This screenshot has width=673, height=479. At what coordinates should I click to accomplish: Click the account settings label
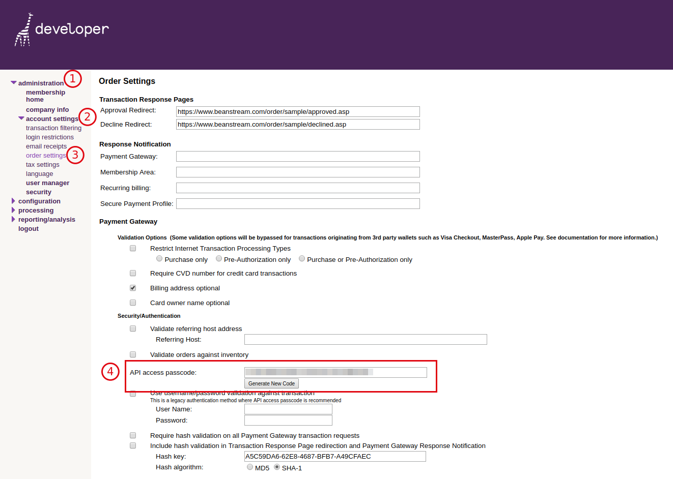(52, 119)
